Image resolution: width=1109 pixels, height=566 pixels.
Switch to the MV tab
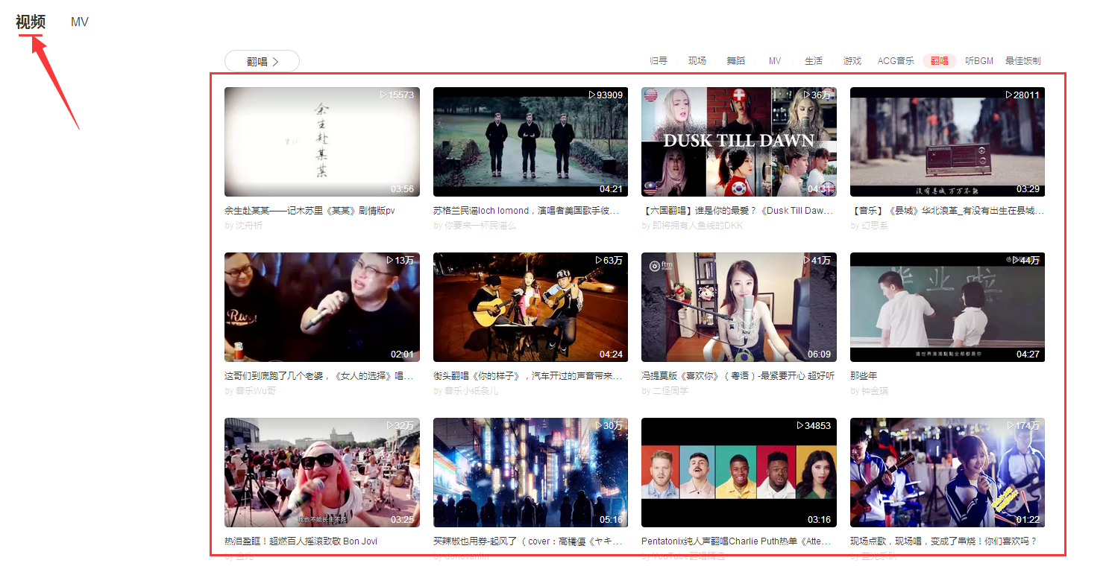(79, 22)
